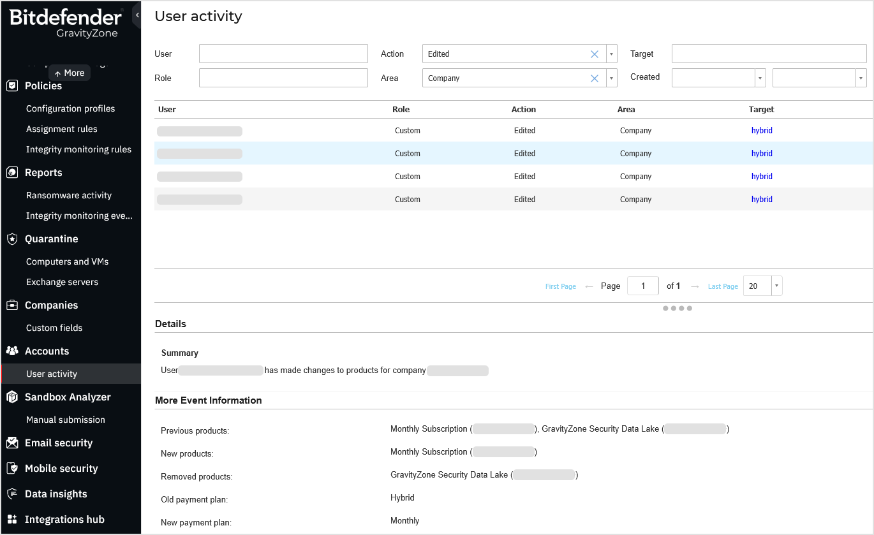Click the page number input field
Viewport: 874px width, 535px height.
point(642,286)
